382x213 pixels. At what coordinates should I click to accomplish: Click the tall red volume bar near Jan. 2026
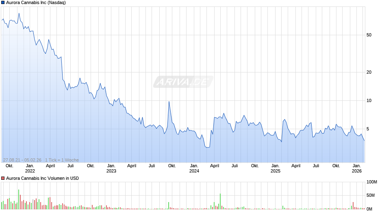353,205
